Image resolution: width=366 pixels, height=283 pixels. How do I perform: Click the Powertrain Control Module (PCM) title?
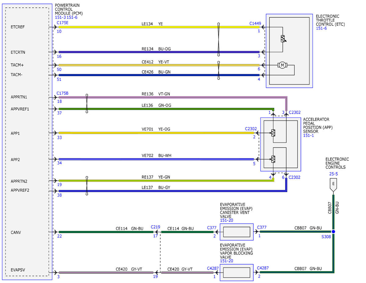pos(69,9)
